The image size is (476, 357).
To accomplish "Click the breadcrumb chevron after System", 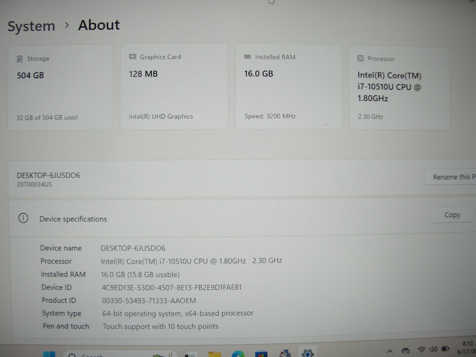I will click(x=67, y=26).
